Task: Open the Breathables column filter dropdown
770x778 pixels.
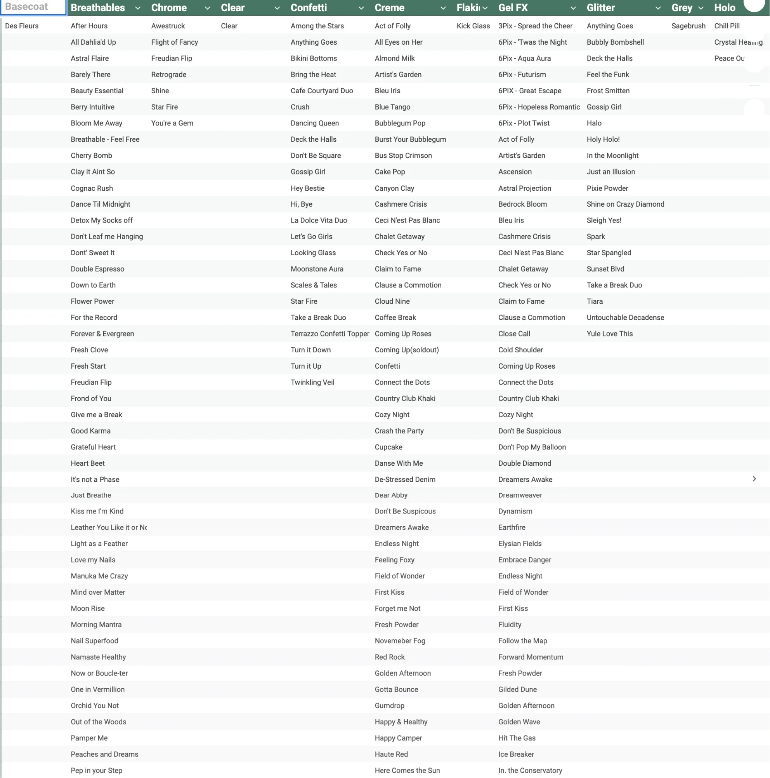Action: pyautogui.click(x=138, y=8)
